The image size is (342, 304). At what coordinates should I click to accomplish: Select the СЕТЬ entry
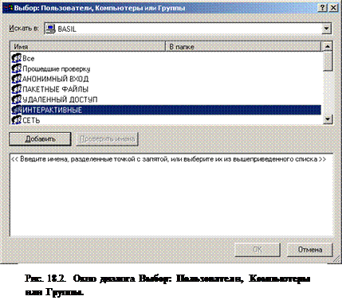point(166,120)
